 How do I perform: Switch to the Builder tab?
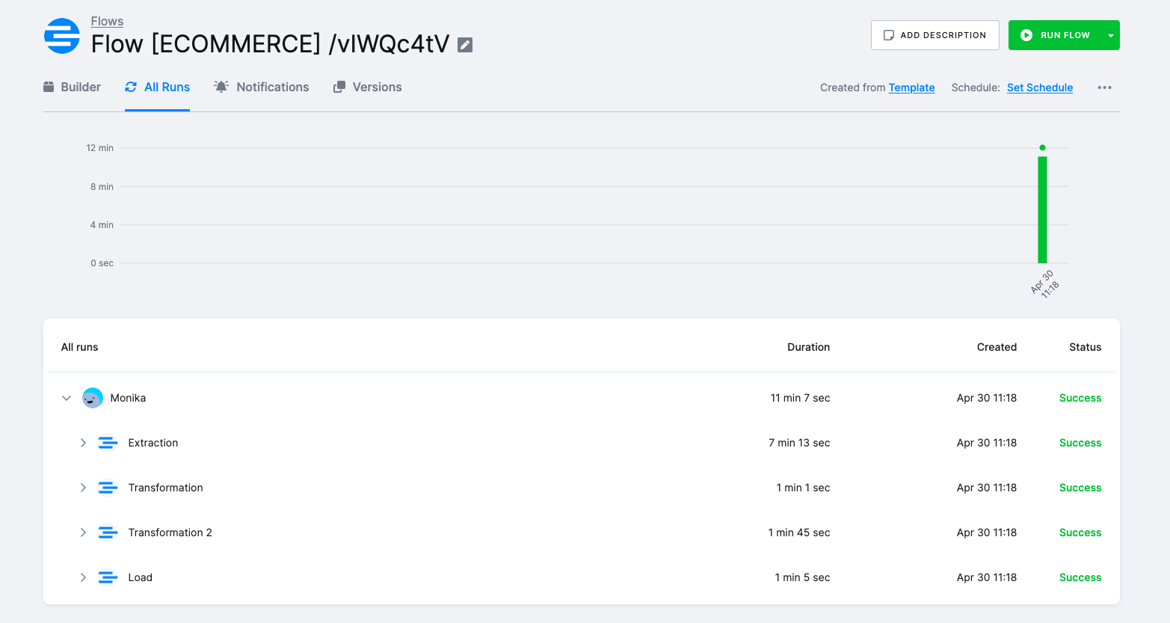tap(72, 86)
